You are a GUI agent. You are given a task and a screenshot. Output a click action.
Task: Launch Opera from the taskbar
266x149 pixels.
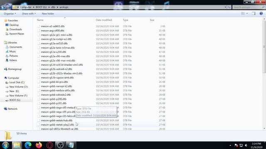(x=49, y=145)
